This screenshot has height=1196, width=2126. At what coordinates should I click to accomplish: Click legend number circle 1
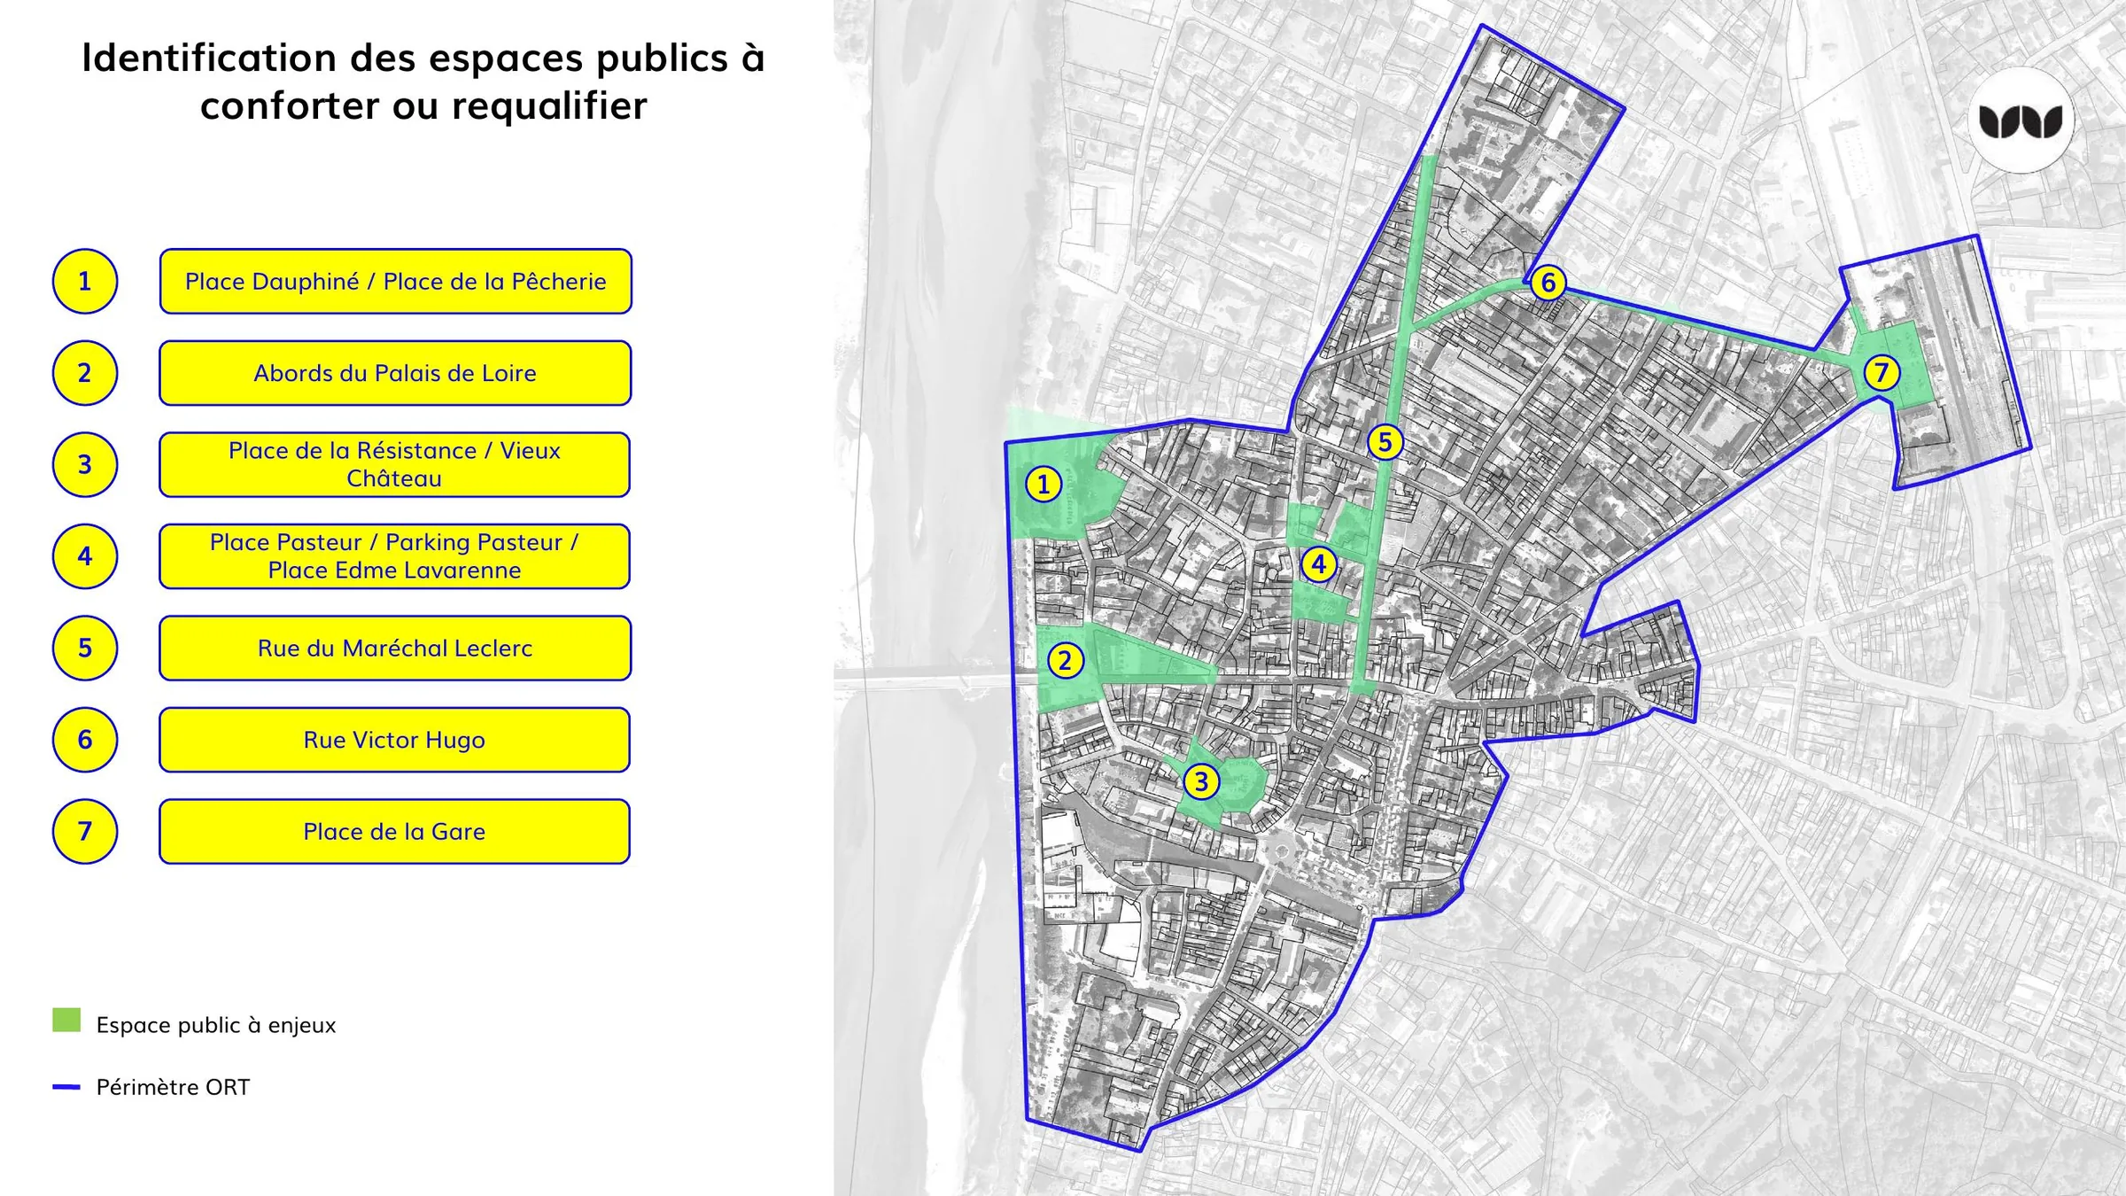coord(85,282)
